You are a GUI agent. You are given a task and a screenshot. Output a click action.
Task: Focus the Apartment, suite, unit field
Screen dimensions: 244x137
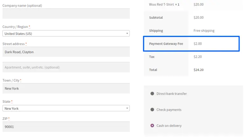(66, 67)
